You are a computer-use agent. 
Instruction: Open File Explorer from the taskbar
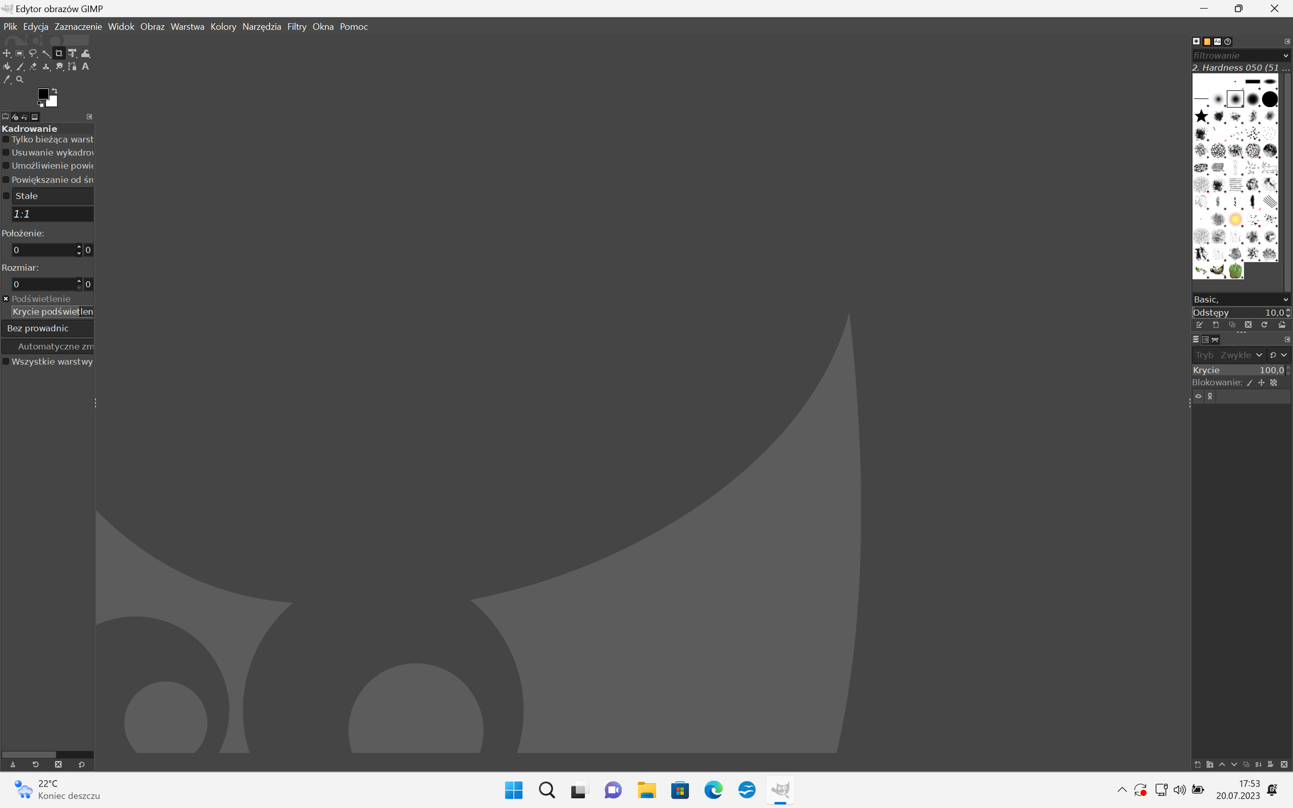pyautogui.click(x=646, y=790)
